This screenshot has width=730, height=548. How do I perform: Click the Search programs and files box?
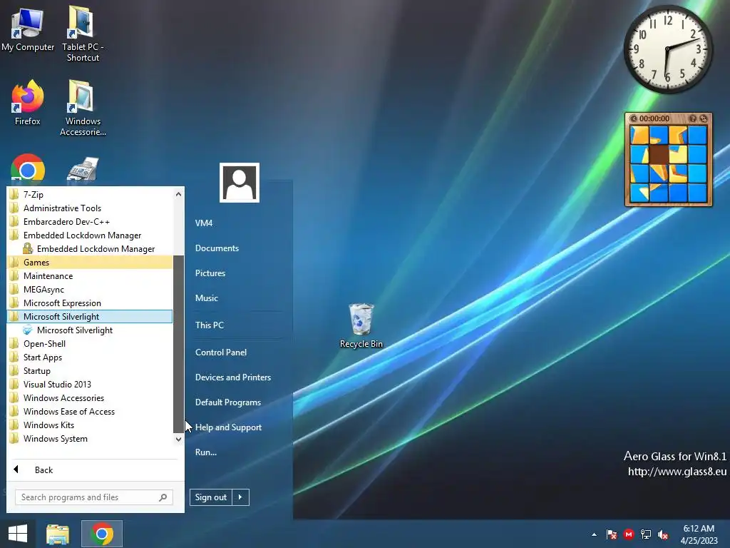click(x=94, y=497)
